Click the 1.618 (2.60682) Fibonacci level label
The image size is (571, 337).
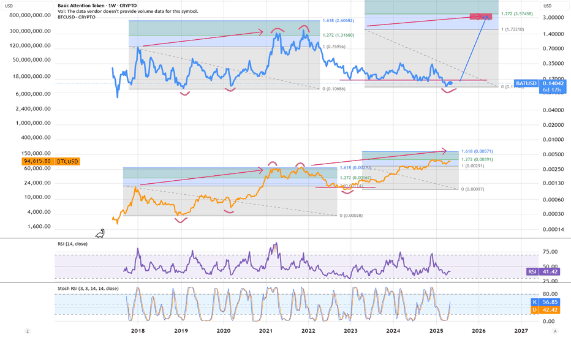[338, 21]
